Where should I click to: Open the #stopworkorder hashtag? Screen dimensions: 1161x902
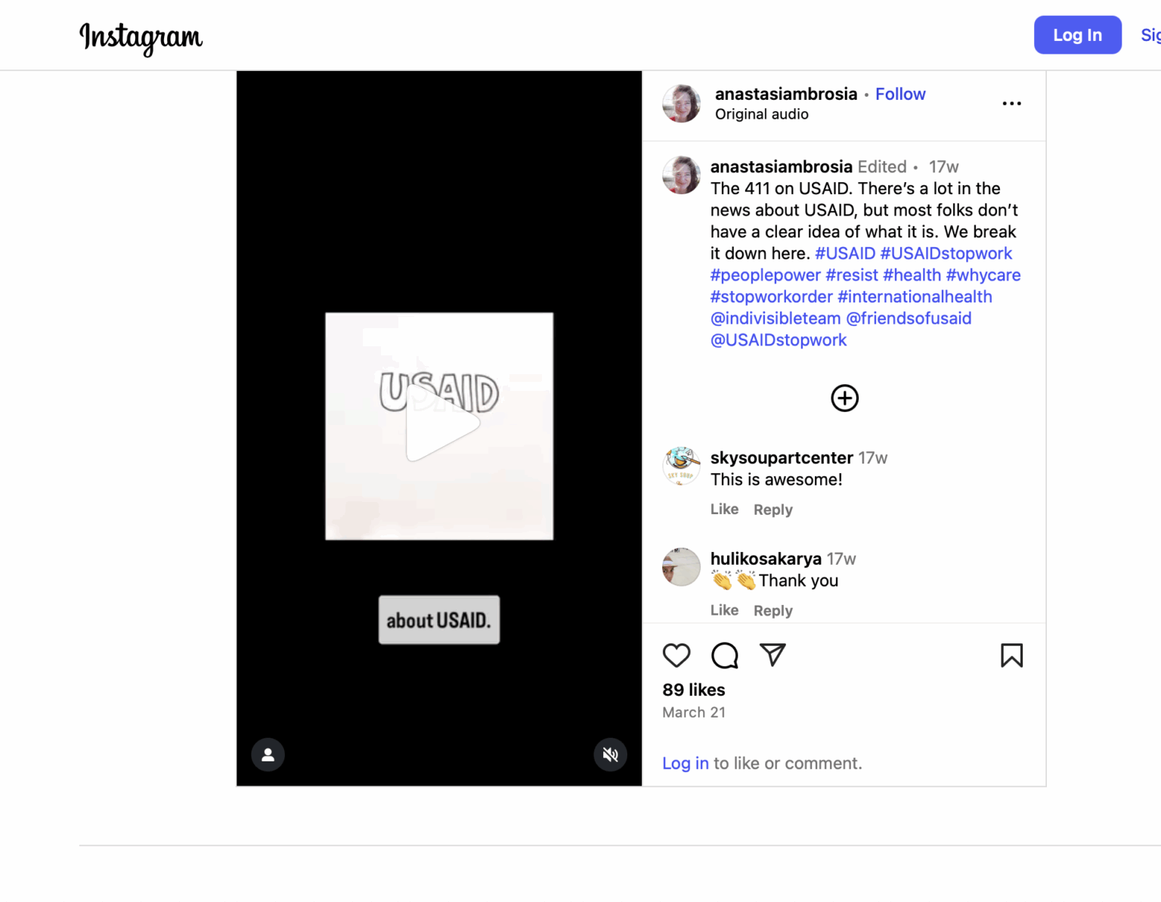pyautogui.click(x=772, y=297)
